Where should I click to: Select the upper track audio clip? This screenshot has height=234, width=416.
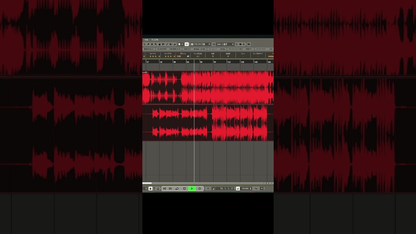tap(208, 87)
